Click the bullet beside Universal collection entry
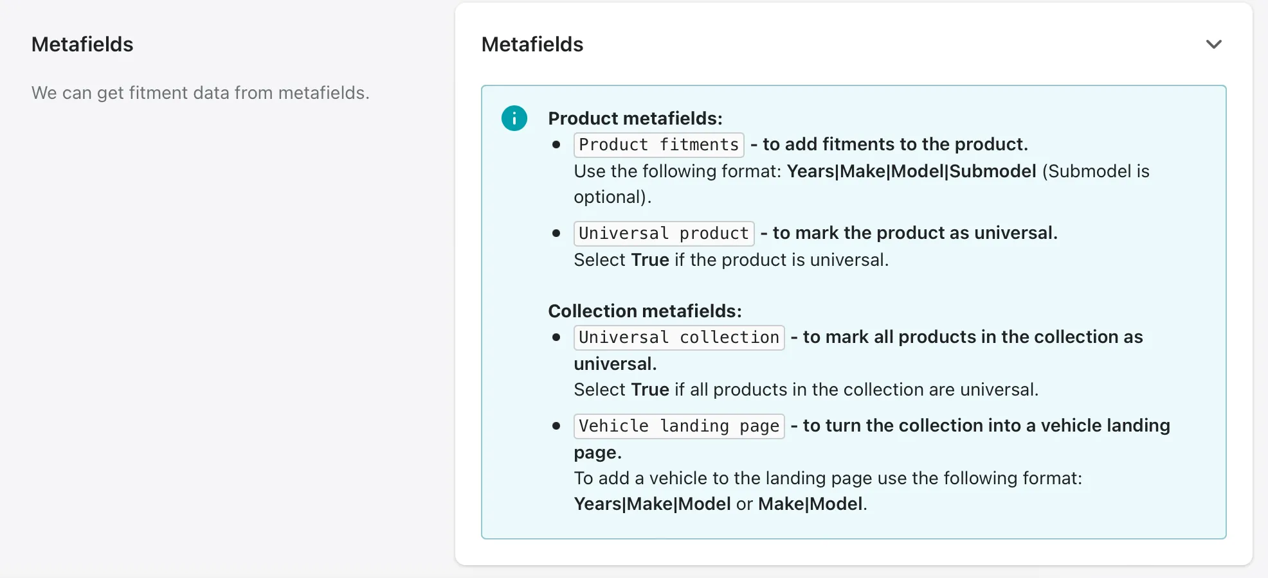Viewport: 1268px width, 578px height. tap(556, 337)
